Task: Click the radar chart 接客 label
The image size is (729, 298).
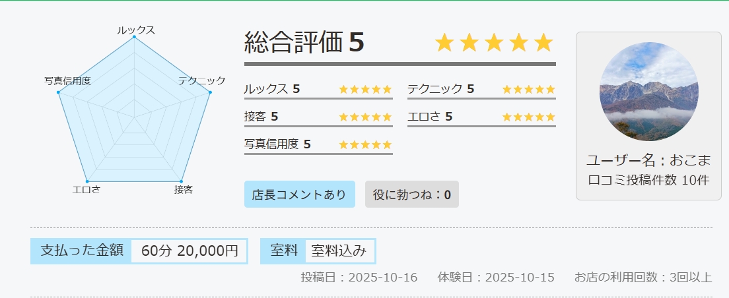Action: click(x=184, y=190)
